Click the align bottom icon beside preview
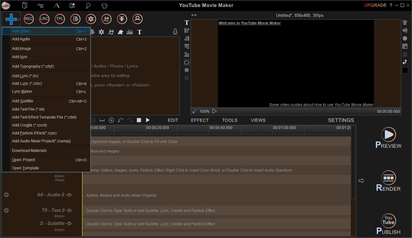412x238 pixels. tap(187, 54)
